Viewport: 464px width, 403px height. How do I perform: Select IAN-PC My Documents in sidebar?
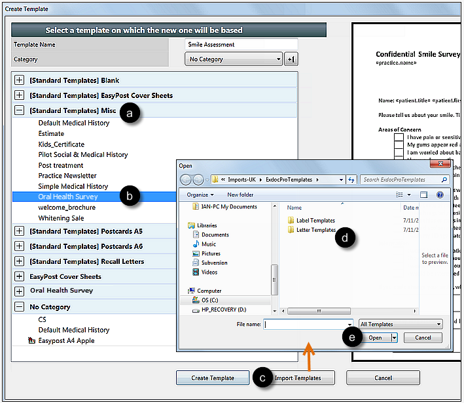[x=224, y=206]
